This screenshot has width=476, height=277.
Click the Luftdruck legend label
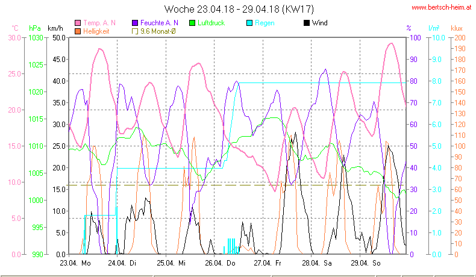click(x=211, y=23)
